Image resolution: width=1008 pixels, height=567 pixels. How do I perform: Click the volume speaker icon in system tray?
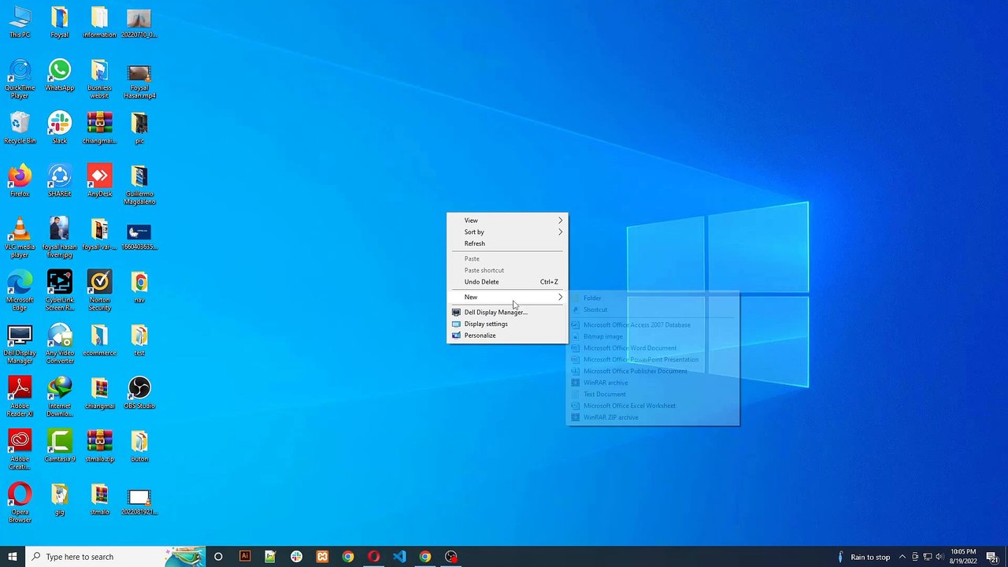pyautogui.click(x=939, y=557)
